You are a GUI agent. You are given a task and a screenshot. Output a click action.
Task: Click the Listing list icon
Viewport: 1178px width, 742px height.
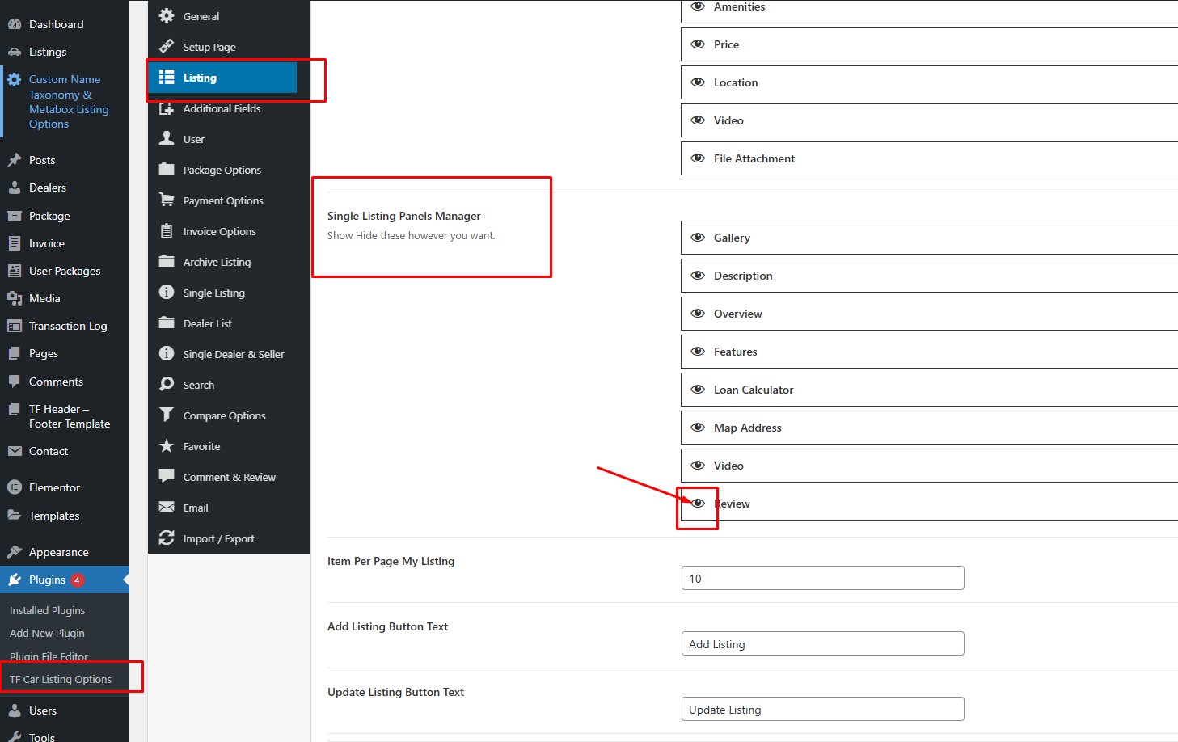[167, 77]
